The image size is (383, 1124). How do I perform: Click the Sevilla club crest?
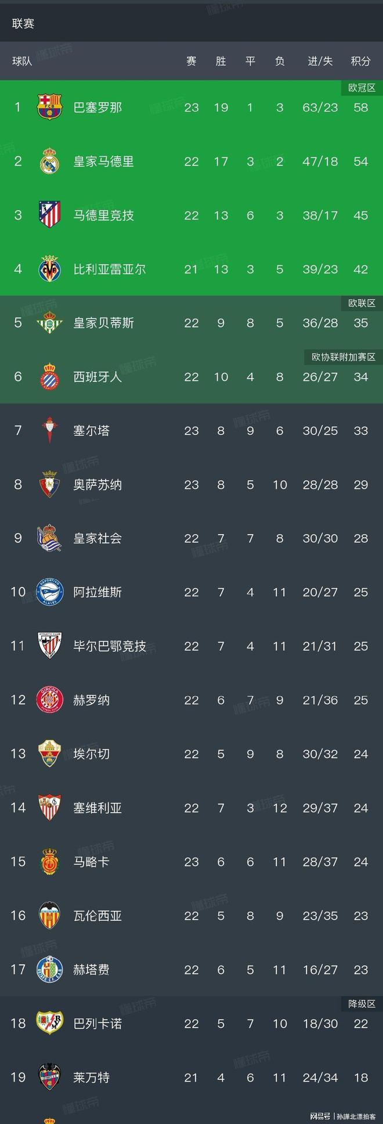[49, 808]
